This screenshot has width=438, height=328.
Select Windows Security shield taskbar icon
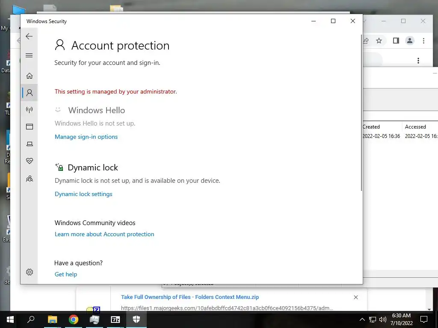pyautogui.click(x=136, y=319)
